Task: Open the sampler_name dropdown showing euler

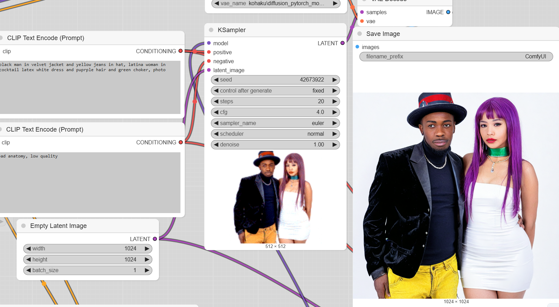Action: point(275,123)
